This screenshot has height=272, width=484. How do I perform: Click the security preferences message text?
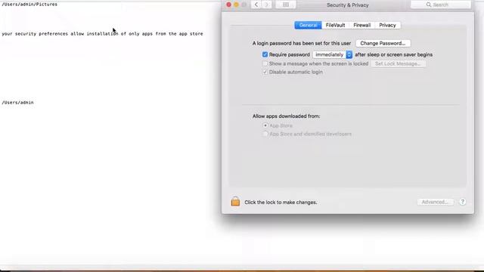coord(102,33)
